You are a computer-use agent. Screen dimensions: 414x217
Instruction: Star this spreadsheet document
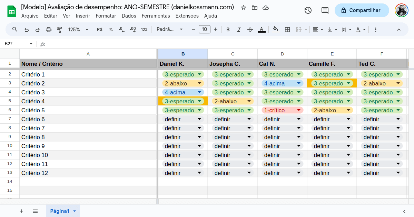point(244,8)
